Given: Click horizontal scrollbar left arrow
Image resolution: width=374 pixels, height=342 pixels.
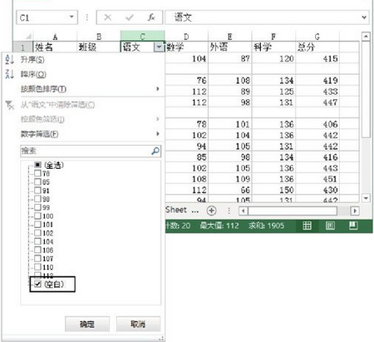Looking at the screenshot, I should click(244, 211).
